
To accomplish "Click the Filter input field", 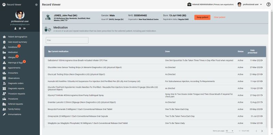I will coord(67,40).
